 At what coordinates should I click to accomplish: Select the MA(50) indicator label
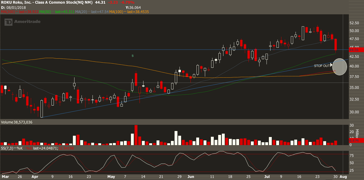(x=46, y=12)
